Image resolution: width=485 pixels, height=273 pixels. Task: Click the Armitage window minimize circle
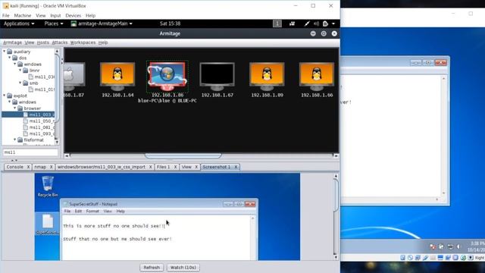313,33
